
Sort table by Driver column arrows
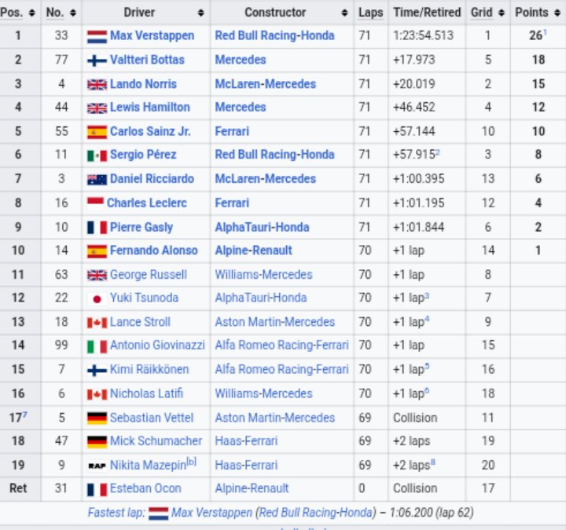pyautogui.click(x=201, y=13)
